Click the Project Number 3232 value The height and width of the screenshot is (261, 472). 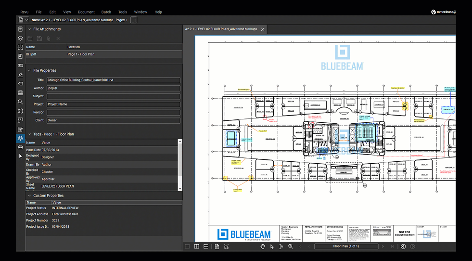[56, 221]
